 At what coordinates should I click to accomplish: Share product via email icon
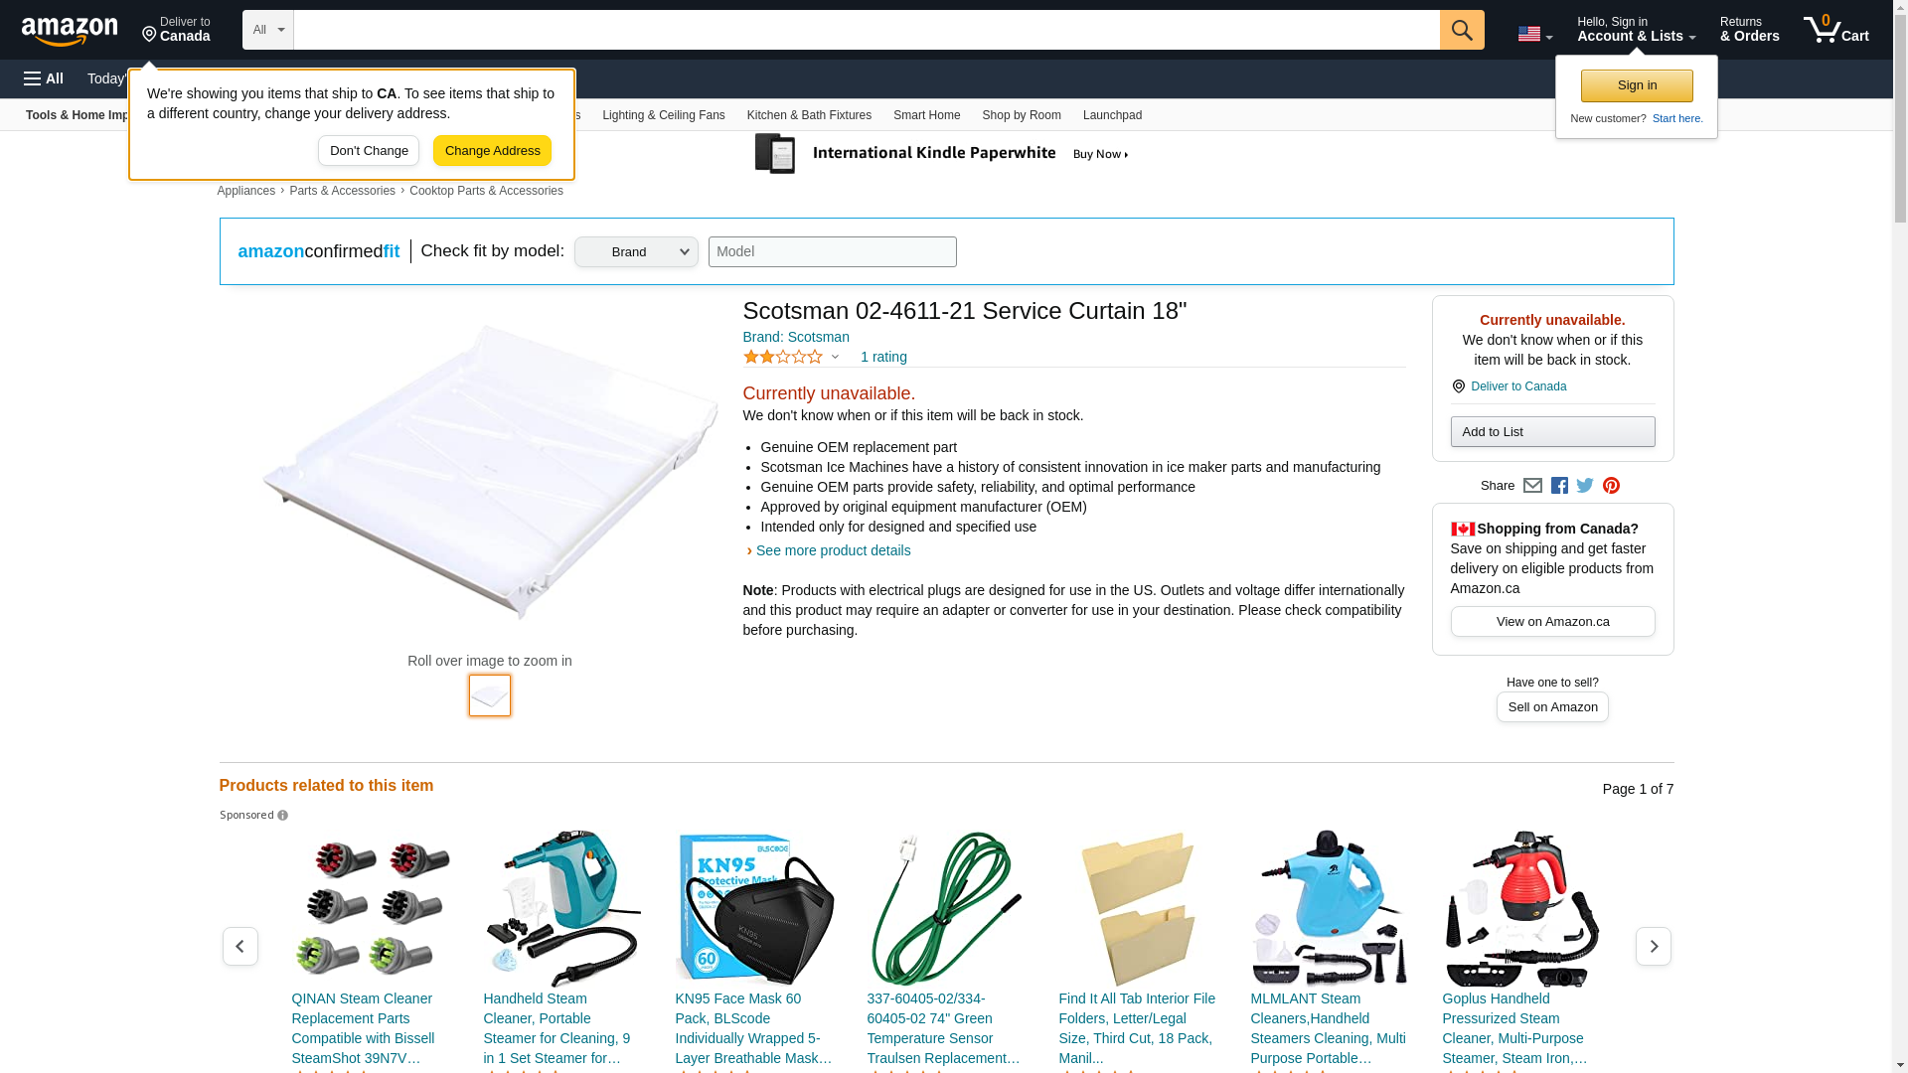click(1532, 486)
